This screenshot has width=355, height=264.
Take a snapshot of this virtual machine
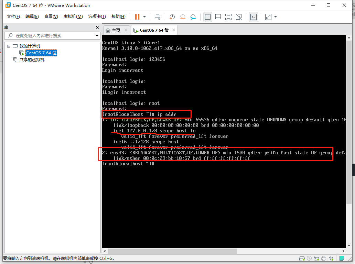pyautogui.click(x=172, y=17)
